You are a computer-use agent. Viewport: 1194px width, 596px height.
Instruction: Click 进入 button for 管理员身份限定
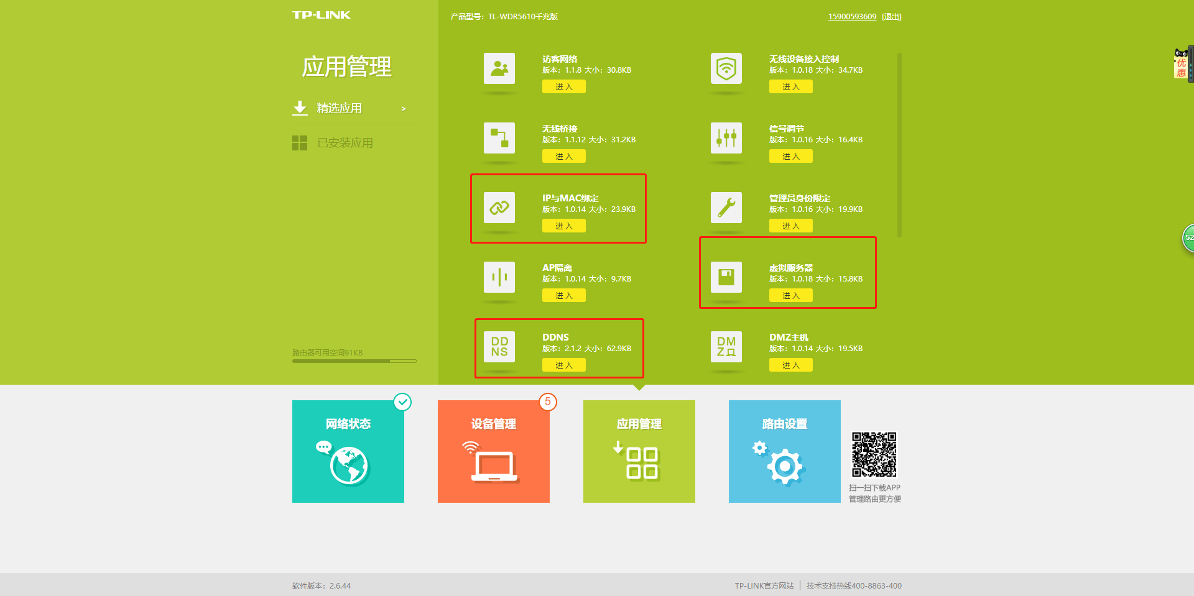point(791,226)
